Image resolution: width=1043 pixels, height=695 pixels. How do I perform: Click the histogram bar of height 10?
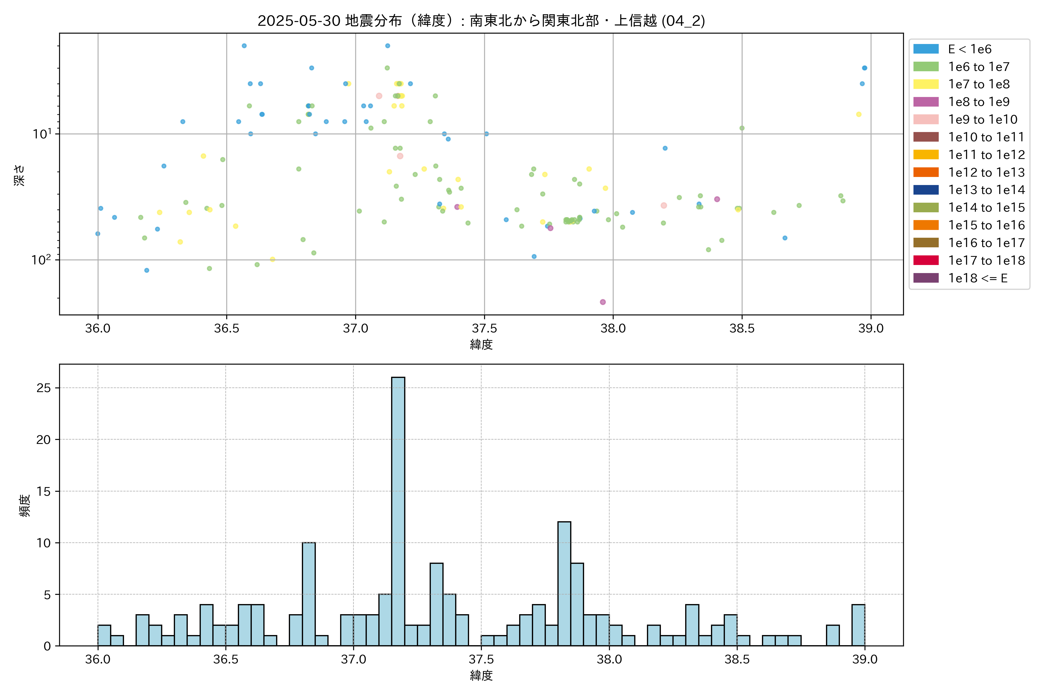click(309, 594)
